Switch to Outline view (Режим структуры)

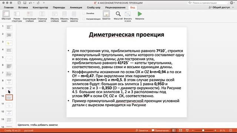click(x=17, y=17)
